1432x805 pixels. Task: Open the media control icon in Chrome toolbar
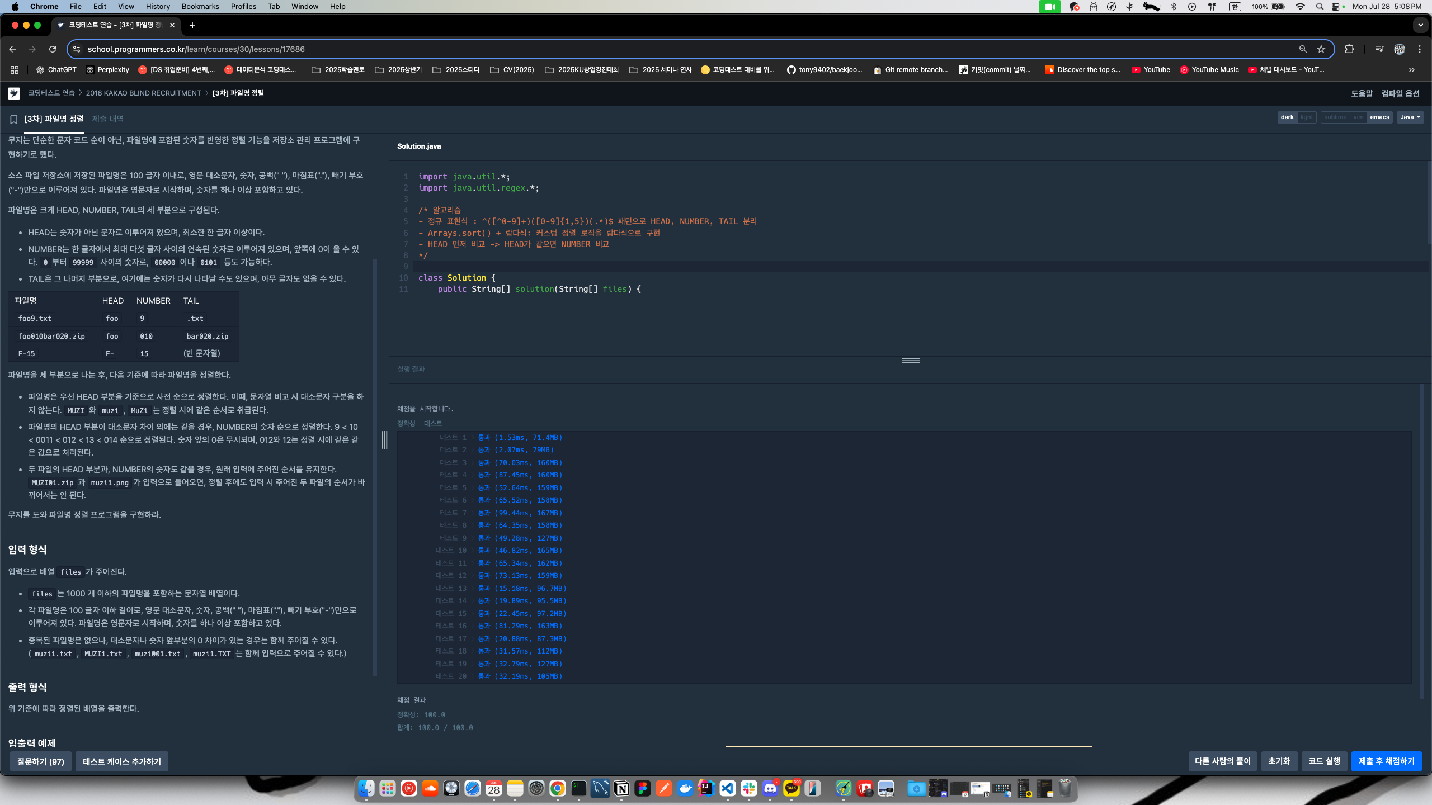(x=1379, y=49)
